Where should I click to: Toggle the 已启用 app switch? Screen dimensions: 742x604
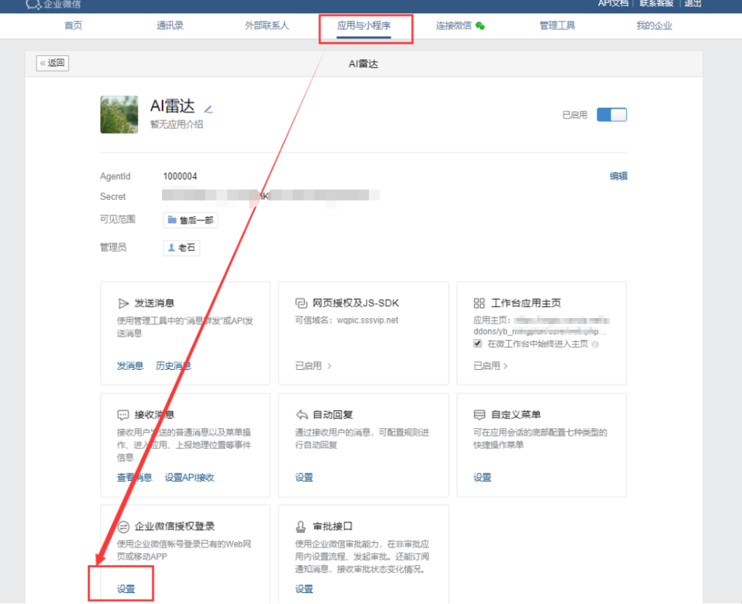612,115
